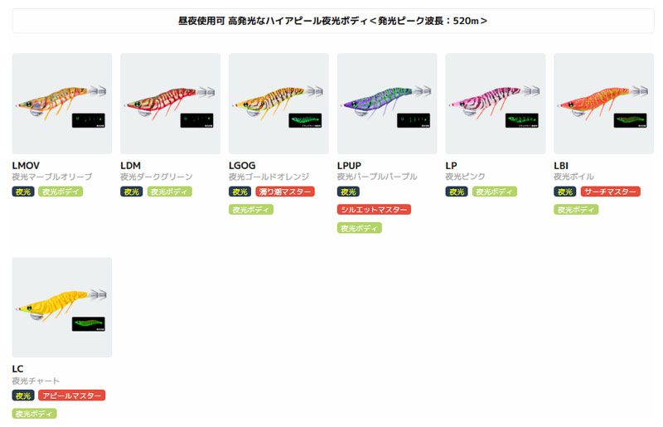Select the LGOG orange lure image

pyautogui.click(x=278, y=104)
